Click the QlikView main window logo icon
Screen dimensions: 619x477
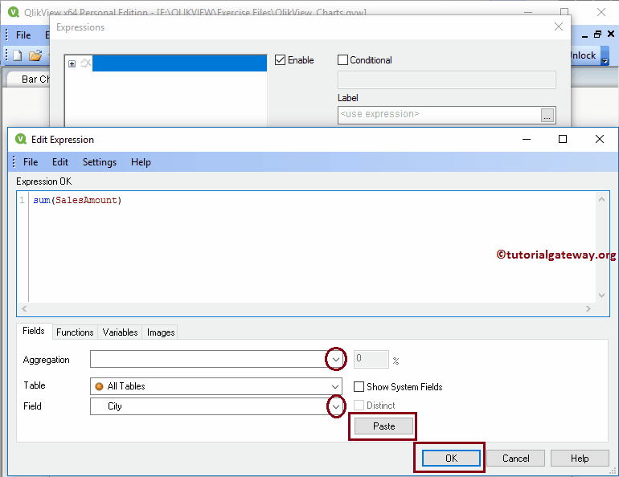[14, 12]
